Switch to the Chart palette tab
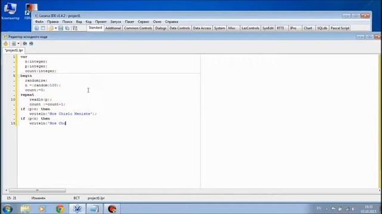The image size is (382, 214). [308, 28]
